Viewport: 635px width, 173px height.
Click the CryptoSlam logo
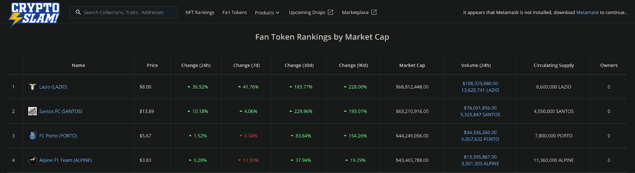coord(35,14)
